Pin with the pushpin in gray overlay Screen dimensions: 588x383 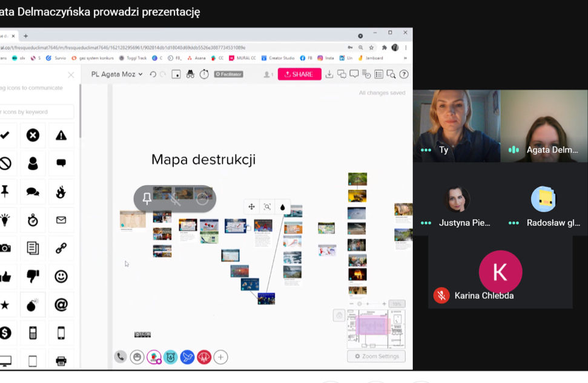147,198
